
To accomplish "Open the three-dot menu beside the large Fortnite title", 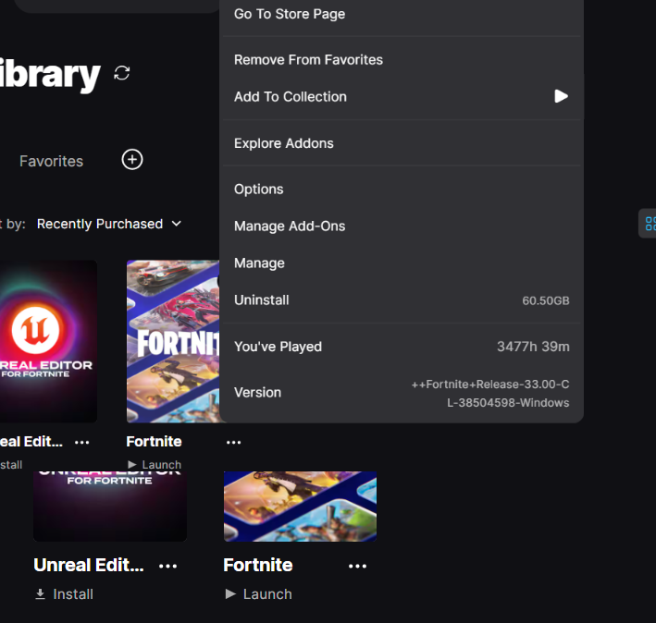I will pos(358,567).
